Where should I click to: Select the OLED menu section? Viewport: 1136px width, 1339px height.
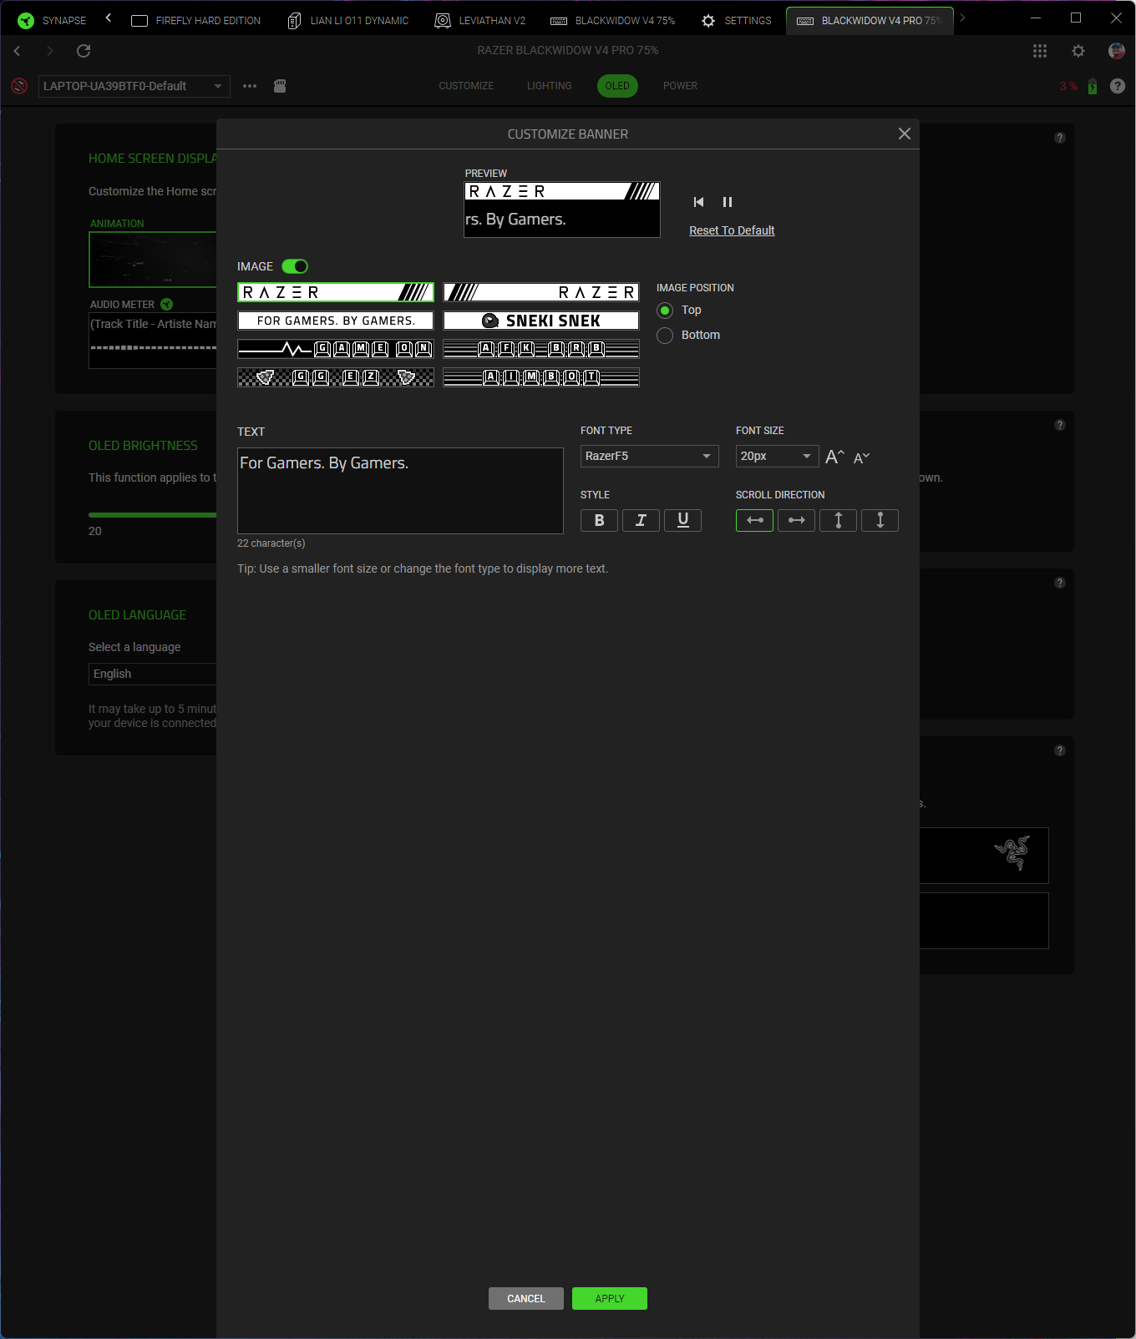[x=617, y=86]
